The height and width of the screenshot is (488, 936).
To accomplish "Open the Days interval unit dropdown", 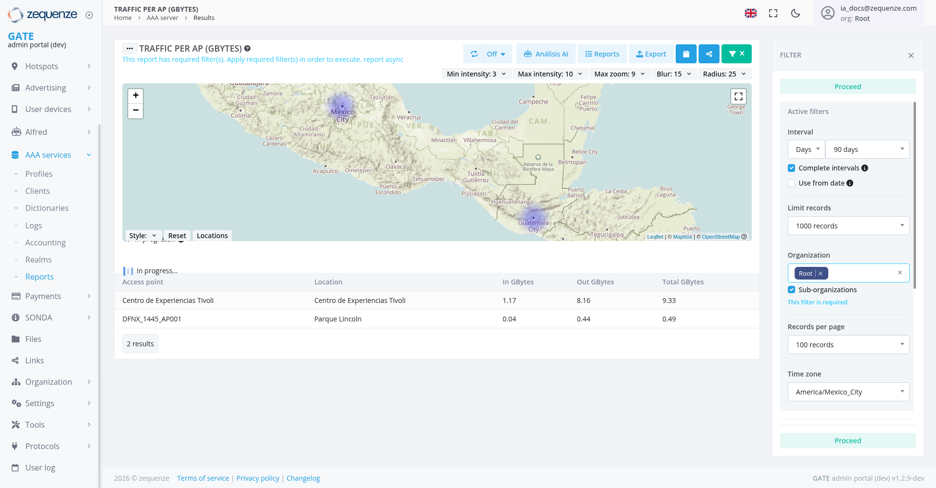I will (806, 150).
